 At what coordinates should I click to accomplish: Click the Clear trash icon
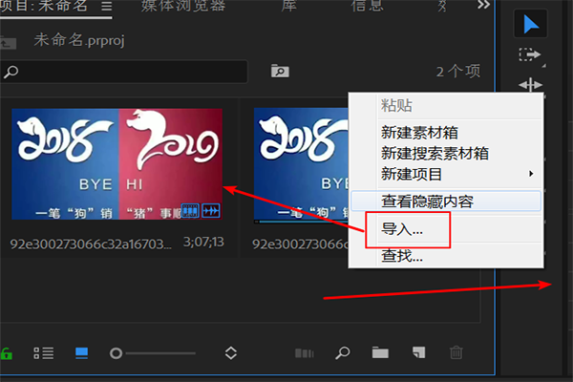456,352
